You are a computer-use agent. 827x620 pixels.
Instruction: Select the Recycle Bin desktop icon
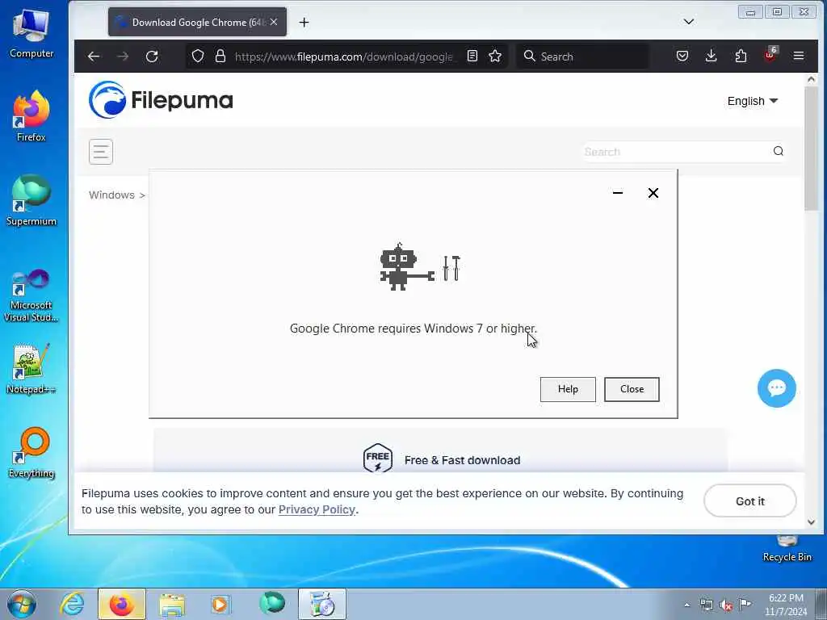[x=787, y=548]
